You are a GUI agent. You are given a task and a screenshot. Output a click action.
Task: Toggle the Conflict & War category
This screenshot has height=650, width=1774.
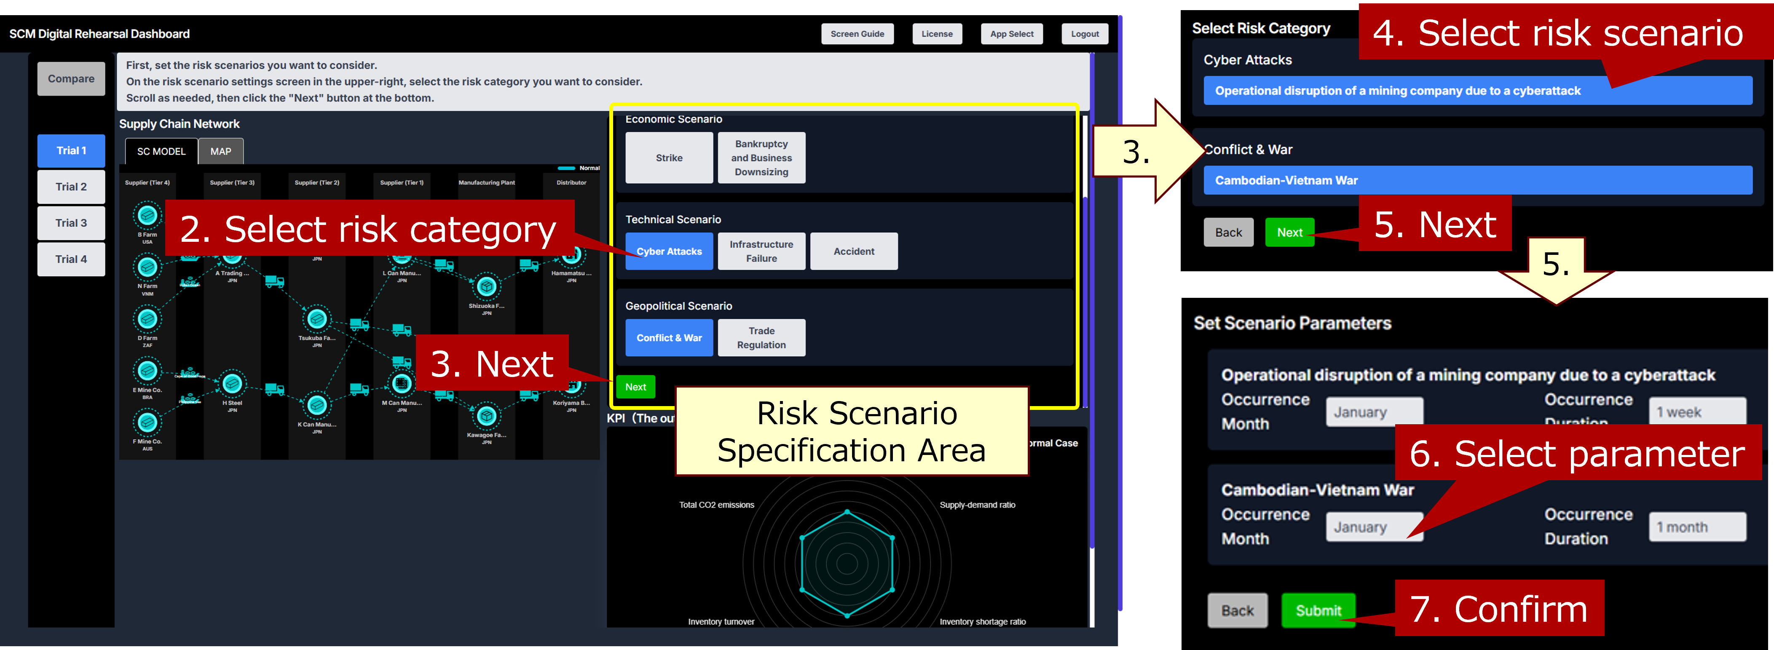669,338
